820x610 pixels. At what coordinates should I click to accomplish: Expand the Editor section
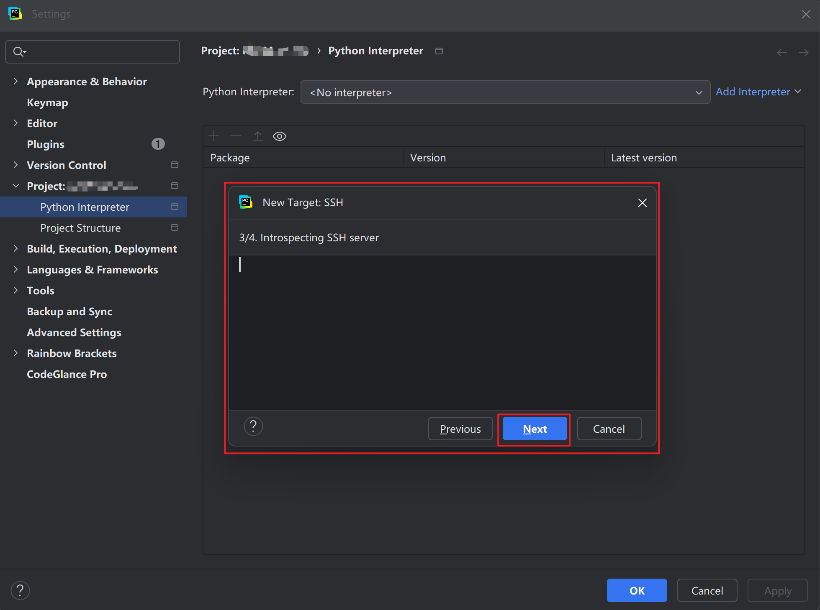pos(15,123)
